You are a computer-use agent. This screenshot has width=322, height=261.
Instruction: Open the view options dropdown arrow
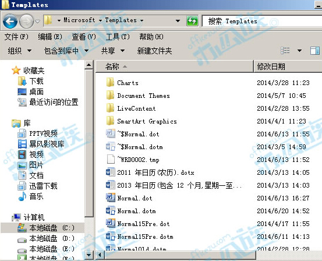pos(299,51)
